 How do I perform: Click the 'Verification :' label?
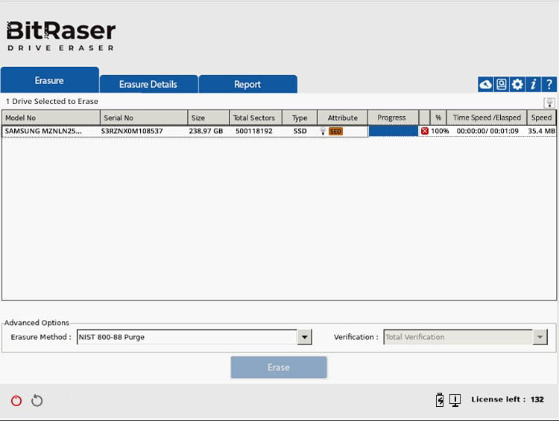coord(356,337)
